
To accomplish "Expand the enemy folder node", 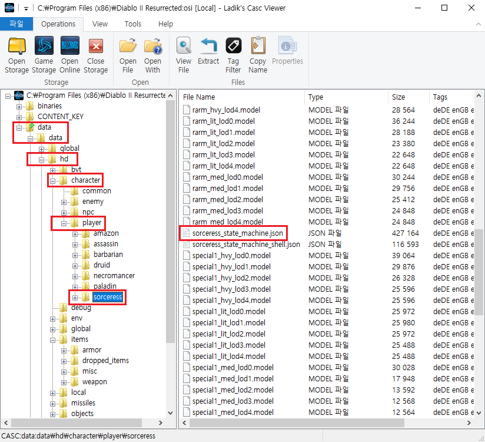I will point(64,202).
